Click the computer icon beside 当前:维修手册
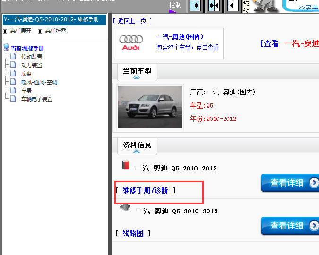 [6, 47]
